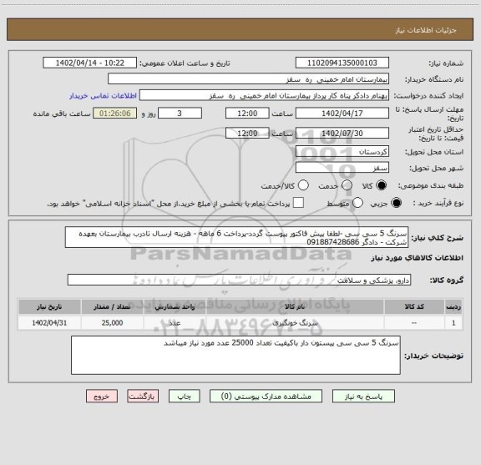Select the خدمت radio button
Image resolution: width=481 pixels, height=465 pixels.
click(347, 185)
